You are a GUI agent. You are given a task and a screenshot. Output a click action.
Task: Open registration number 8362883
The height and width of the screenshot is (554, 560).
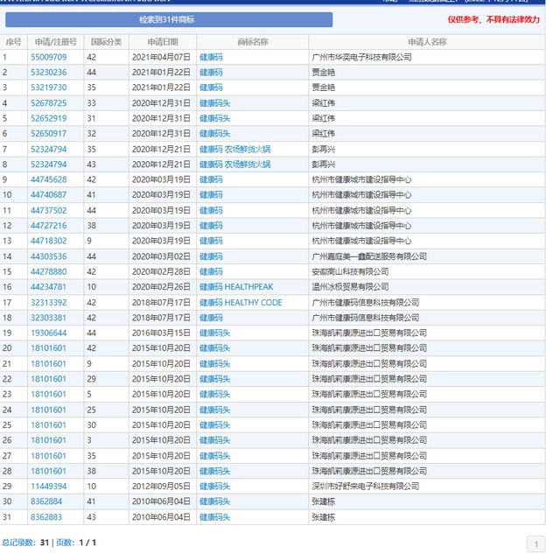[46, 517]
